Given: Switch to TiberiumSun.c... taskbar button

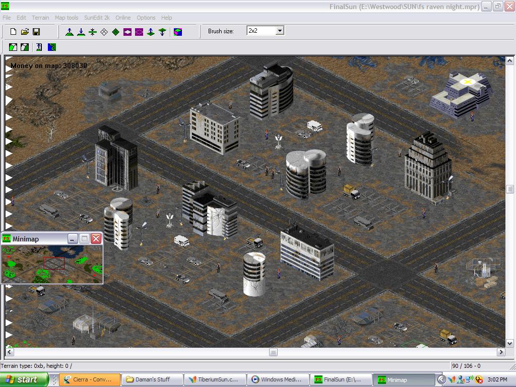Looking at the screenshot, I should tap(215, 379).
